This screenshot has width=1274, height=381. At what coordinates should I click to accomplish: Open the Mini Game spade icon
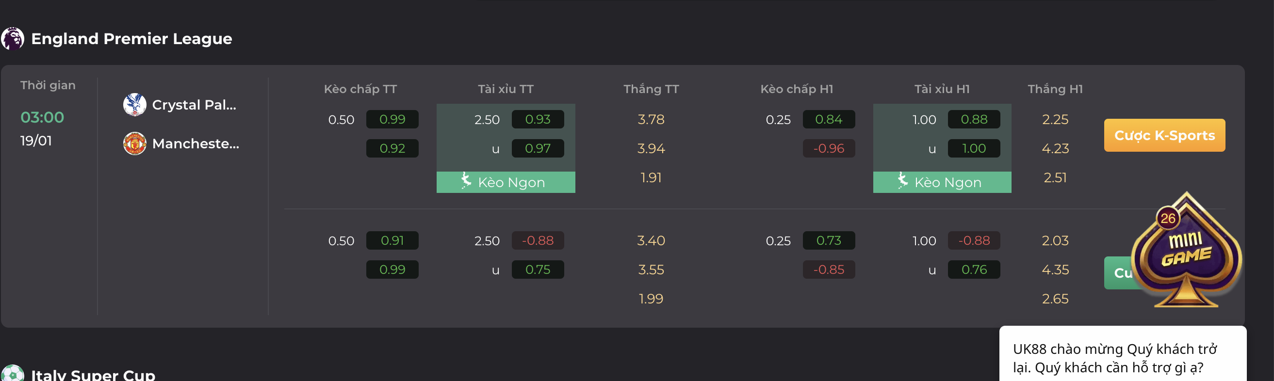coord(1186,250)
